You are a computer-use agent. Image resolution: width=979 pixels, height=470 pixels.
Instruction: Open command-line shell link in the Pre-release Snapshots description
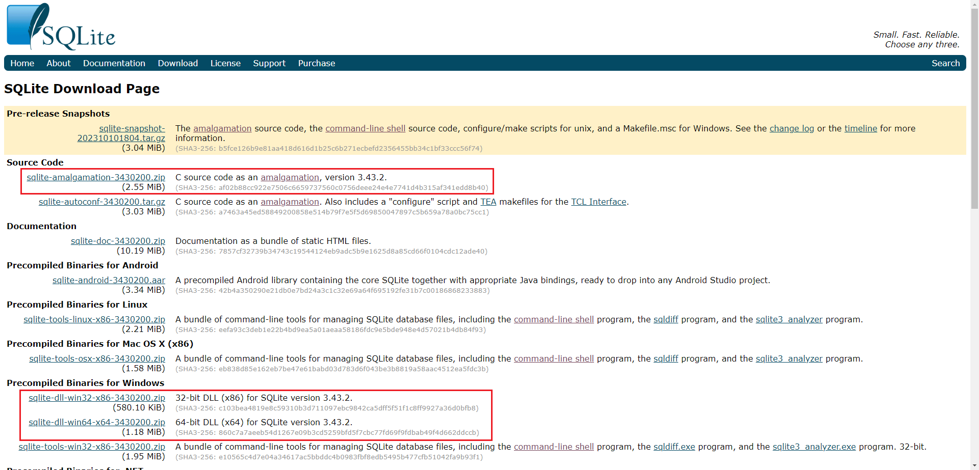pyautogui.click(x=366, y=128)
